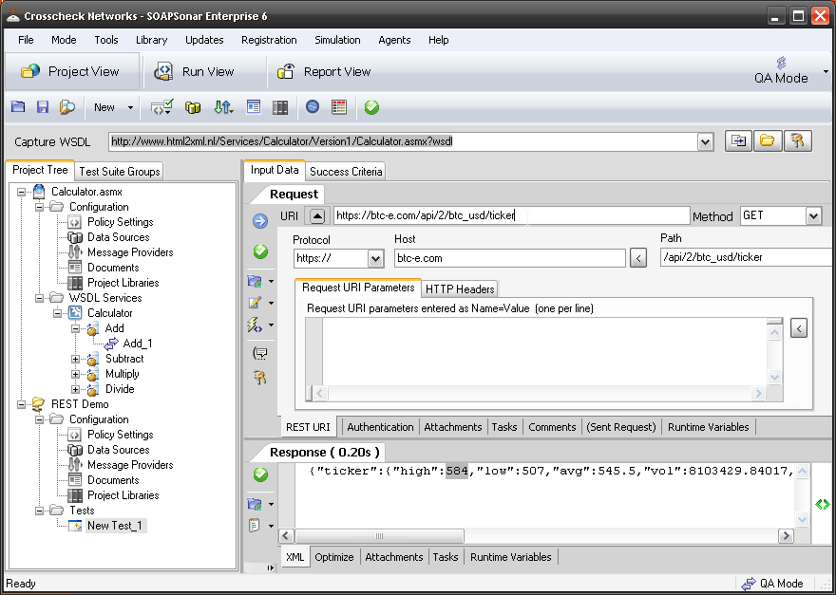Collapse the Calculator.asmx root node
Screen dimensions: 836x595
coord(21,192)
